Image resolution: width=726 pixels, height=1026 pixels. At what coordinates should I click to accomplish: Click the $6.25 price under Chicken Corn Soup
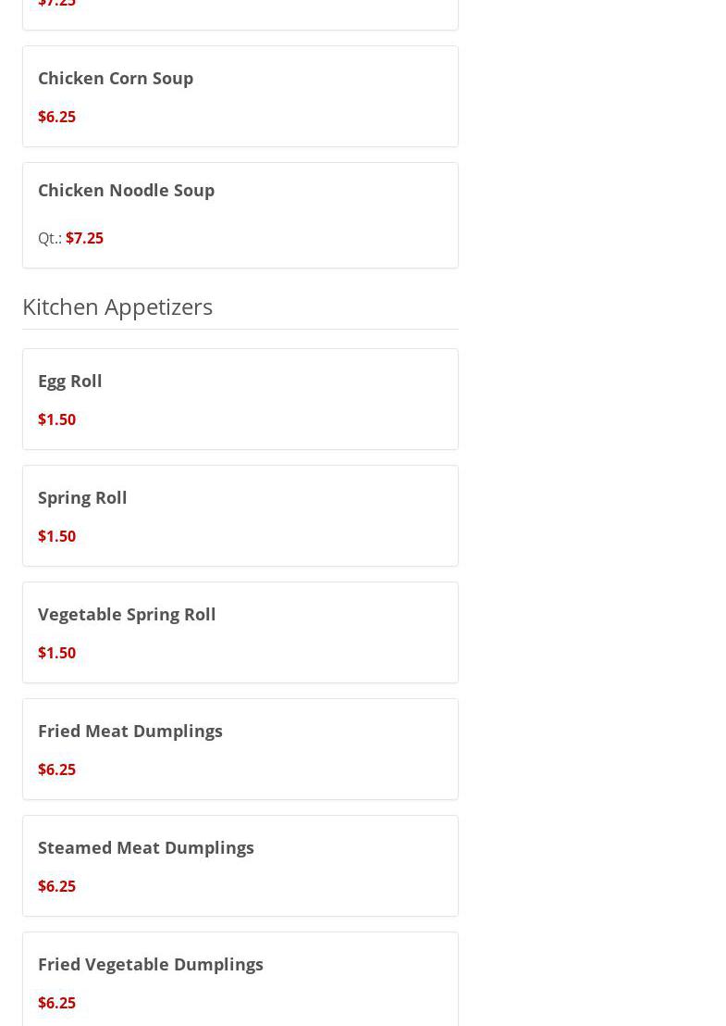pyautogui.click(x=56, y=117)
